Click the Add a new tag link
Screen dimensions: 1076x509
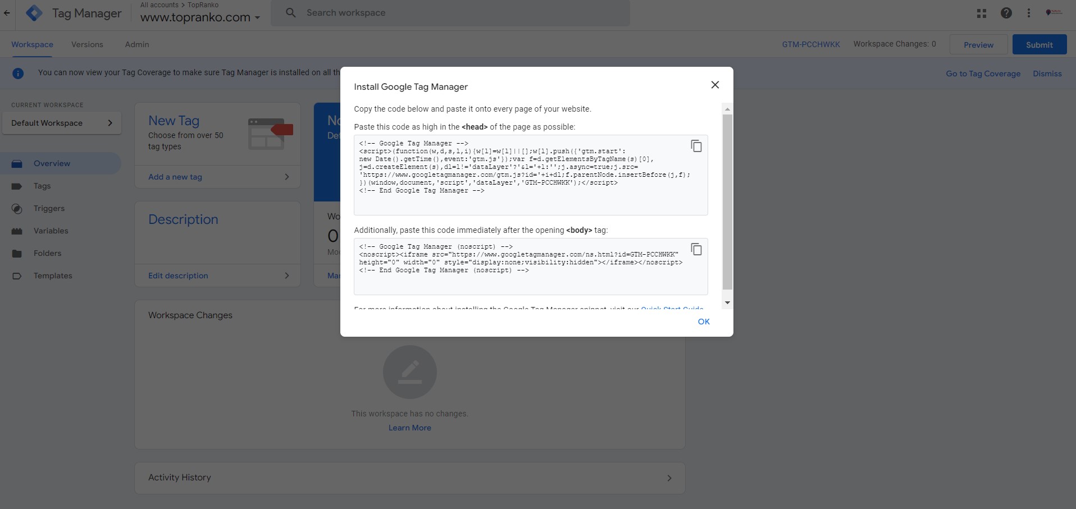click(175, 177)
